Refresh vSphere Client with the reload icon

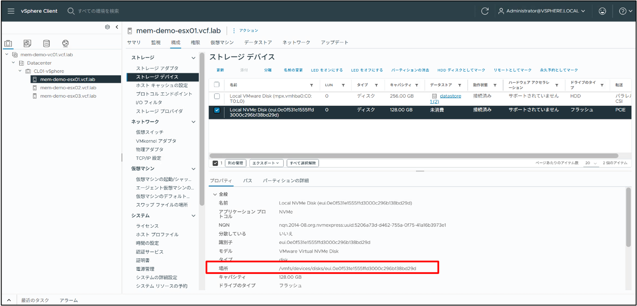click(485, 11)
